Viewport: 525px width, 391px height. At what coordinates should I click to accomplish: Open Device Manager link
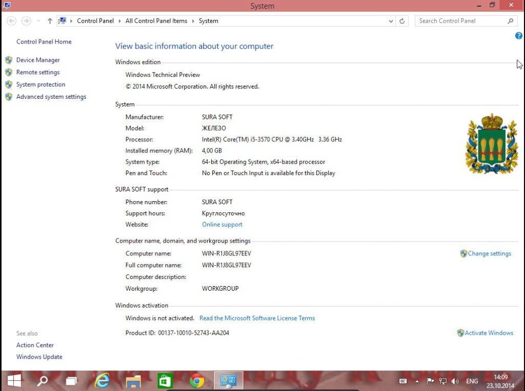[x=38, y=60]
